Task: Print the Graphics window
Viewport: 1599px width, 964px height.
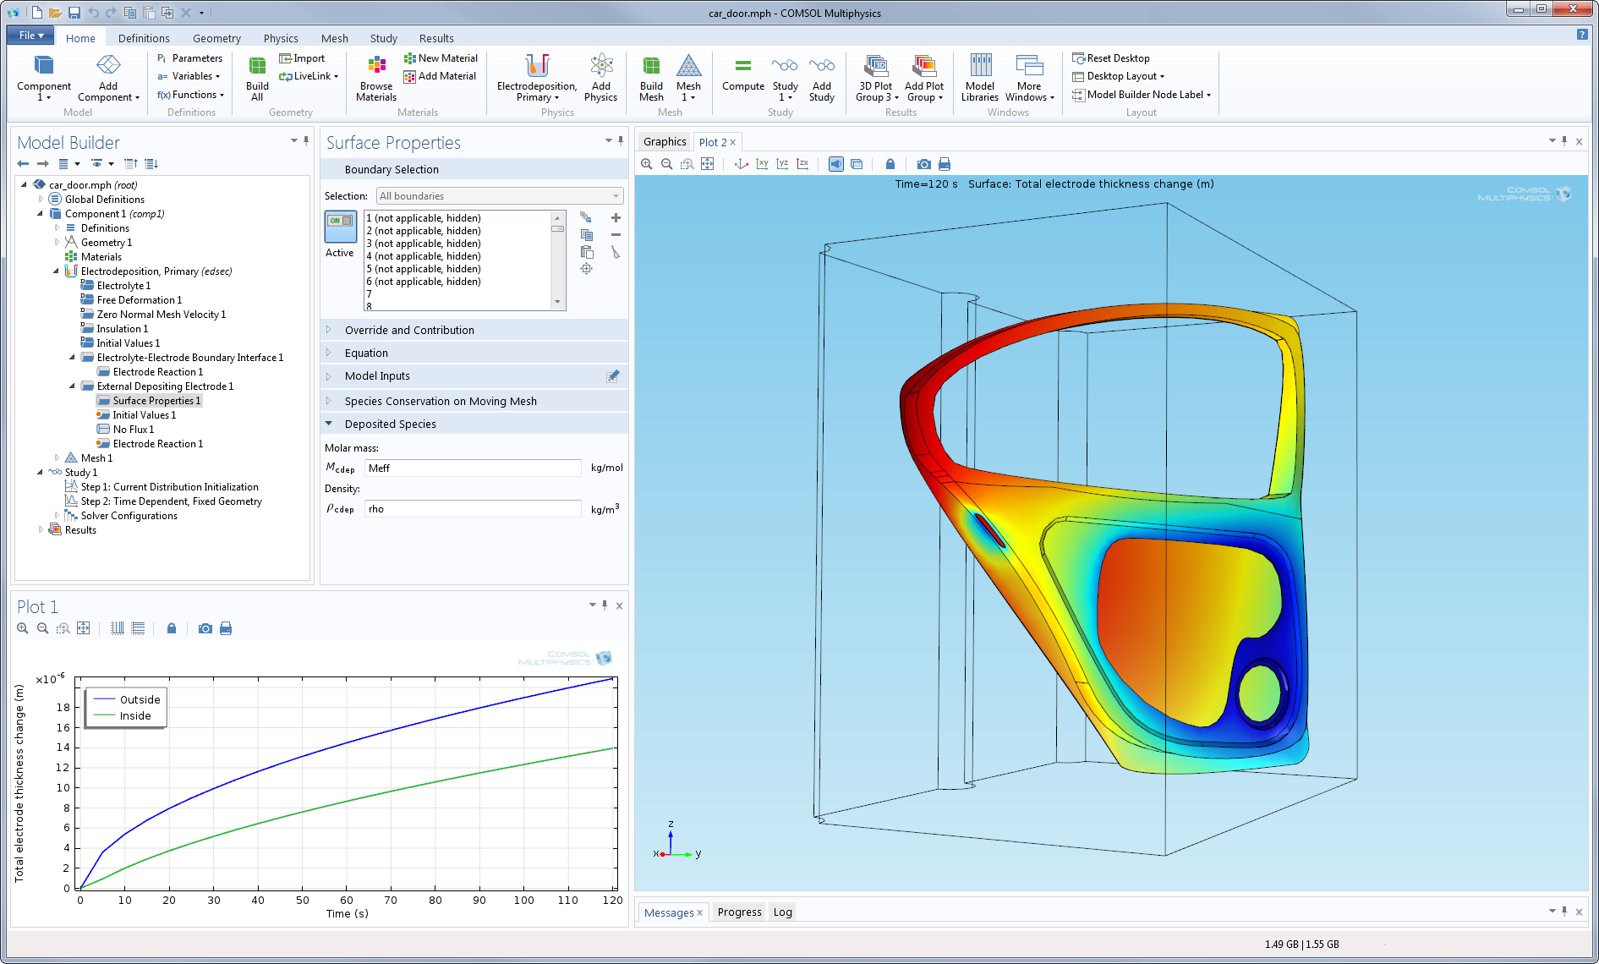Action: (945, 164)
